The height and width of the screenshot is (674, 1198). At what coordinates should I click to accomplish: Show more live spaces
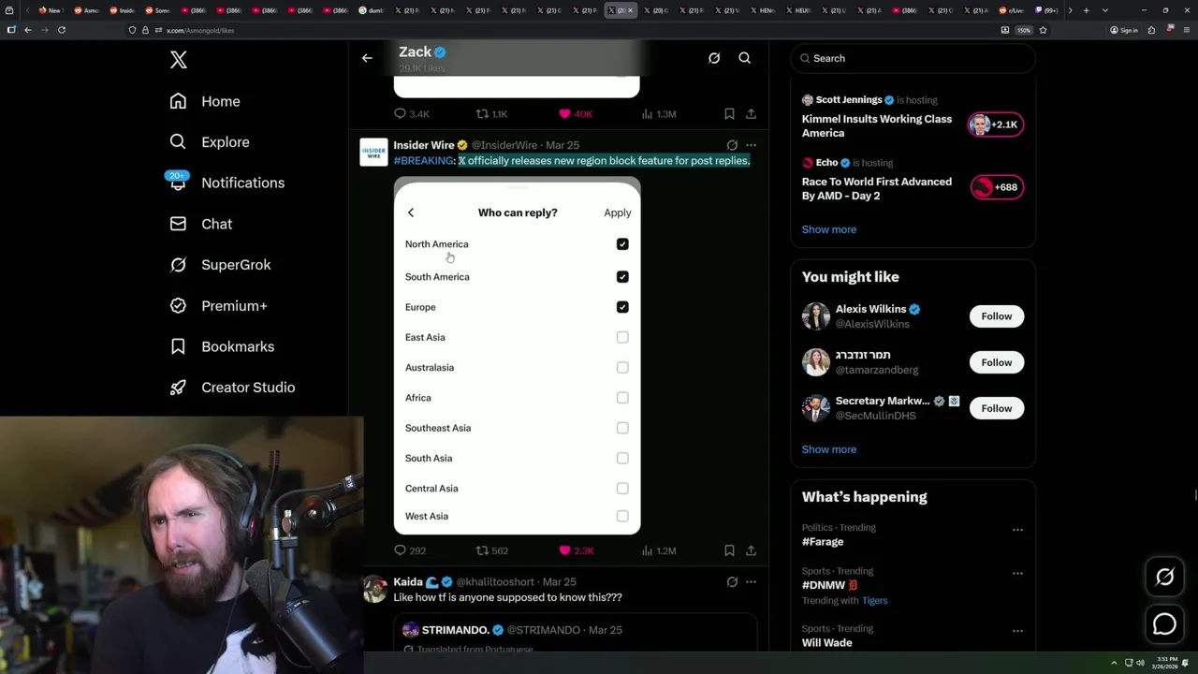tap(828, 229)
